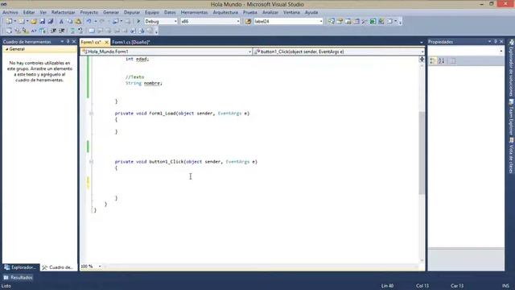Open the Resultados panel button

click(x=18, y=277)
